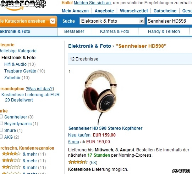Screen dimensions: 192x174
Task: Filter by two stars & mehr rating
Action: [24, 167]
